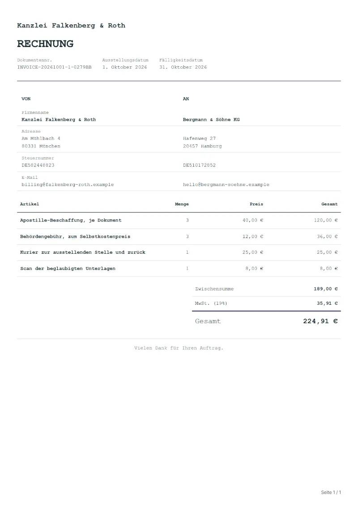The height and width of the screenshot is (507, 358).
Task: Click the Menge column header
Action: pyautogui.click(x=182, y=204)
